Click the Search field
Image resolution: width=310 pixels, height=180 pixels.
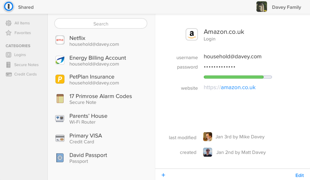point(101,24)
